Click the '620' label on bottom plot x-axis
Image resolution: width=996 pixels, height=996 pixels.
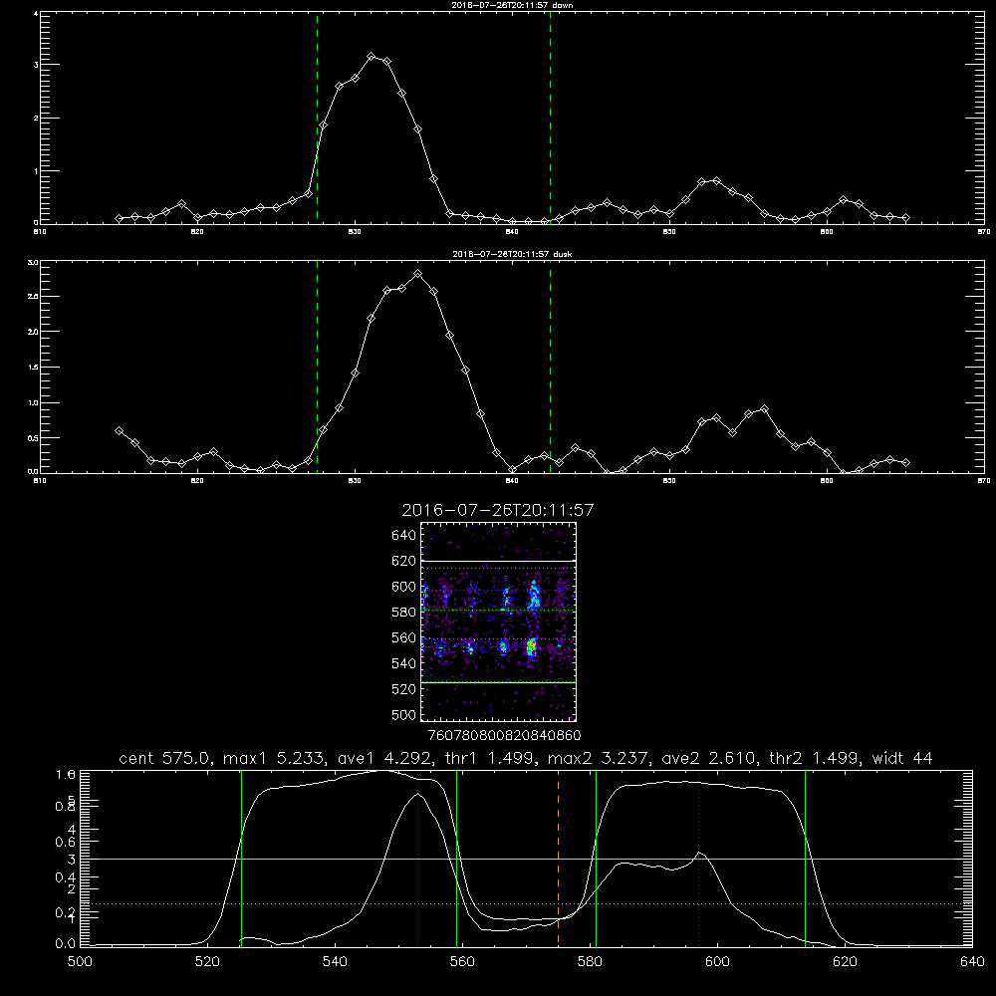click(x=845, y=962)
